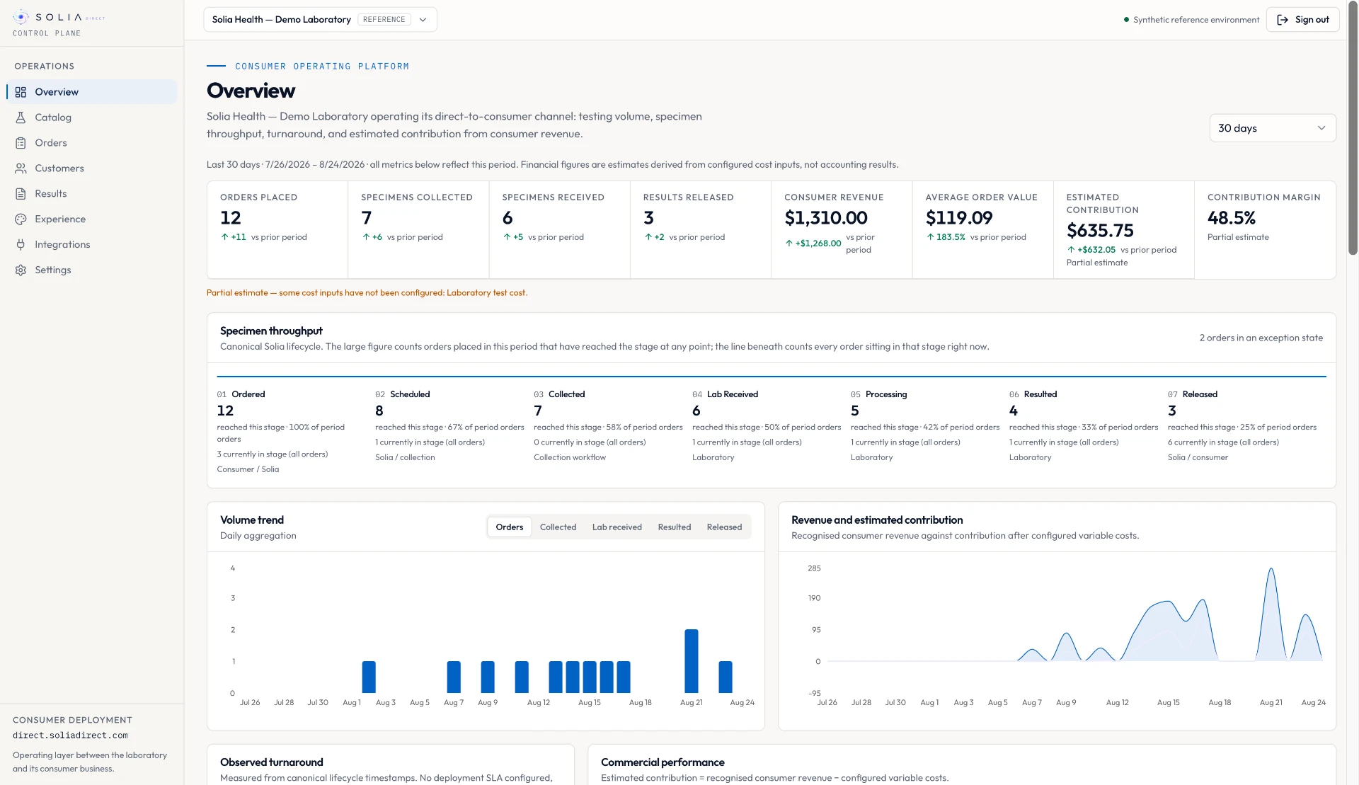Viewport: 1359px width, 785px height.
Task: Open Customers in the sidebar
Action: (92, 168)
